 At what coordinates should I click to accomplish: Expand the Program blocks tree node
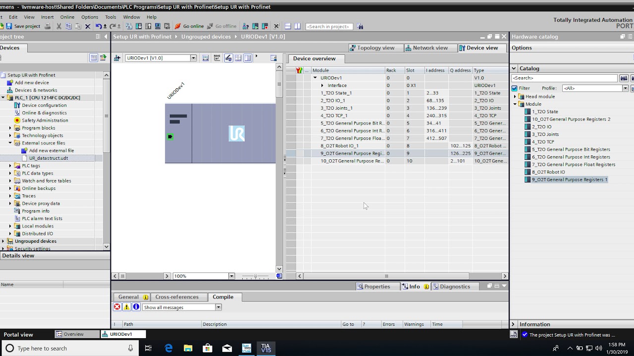(10, 128)
